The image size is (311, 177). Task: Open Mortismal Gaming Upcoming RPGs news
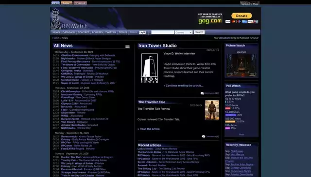click(82, 94)
